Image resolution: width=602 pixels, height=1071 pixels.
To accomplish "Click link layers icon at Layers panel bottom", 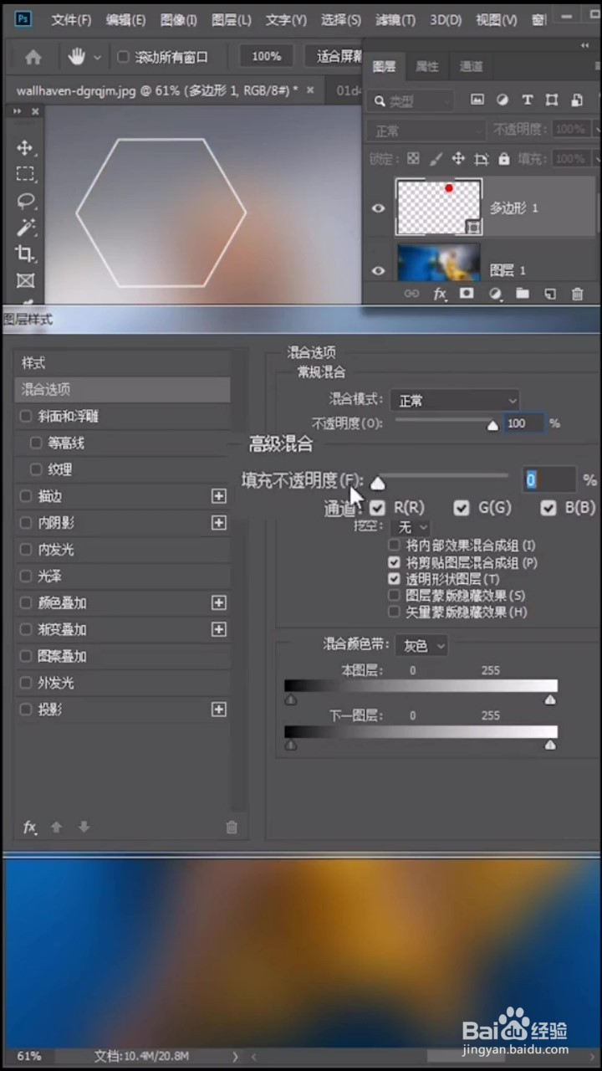I will [x=411, y=294].
